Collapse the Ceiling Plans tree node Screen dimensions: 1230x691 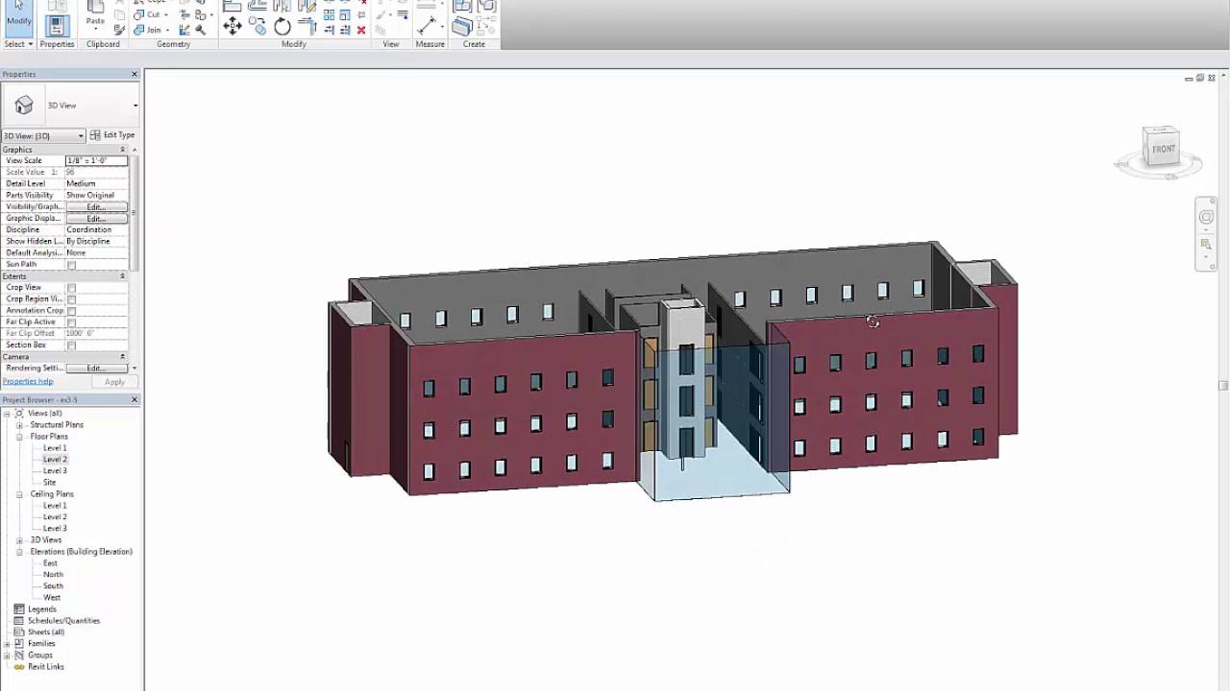coord(19,494)
